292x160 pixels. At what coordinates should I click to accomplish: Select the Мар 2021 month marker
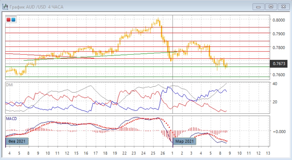point(184,141)
